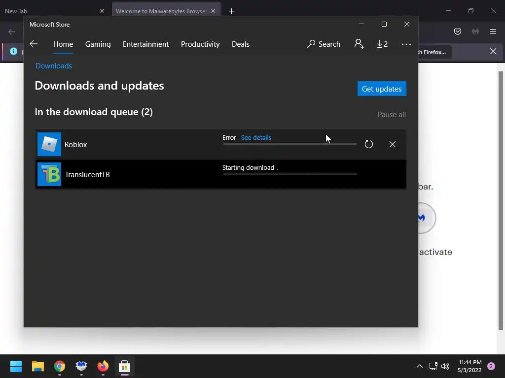The image size is (505, 378).
Task: Open Malwarebytes from the taskbar
Action: [x=81, y=366]
